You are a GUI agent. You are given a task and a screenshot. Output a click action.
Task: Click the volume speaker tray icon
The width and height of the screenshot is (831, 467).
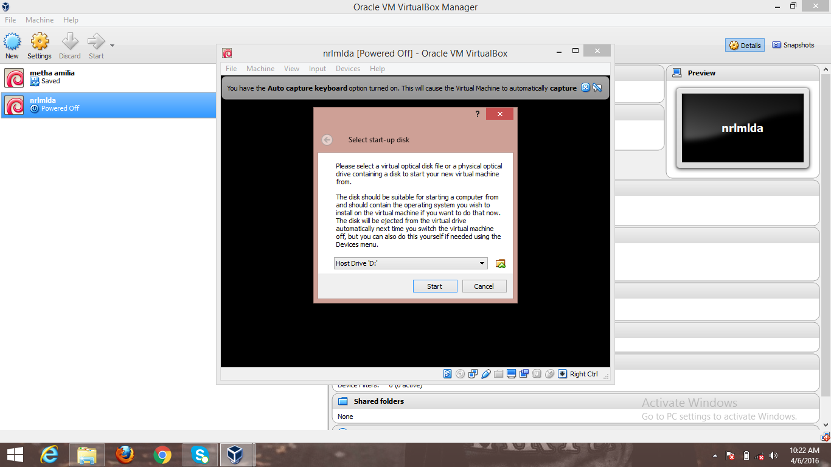click(x=774, y=455)
